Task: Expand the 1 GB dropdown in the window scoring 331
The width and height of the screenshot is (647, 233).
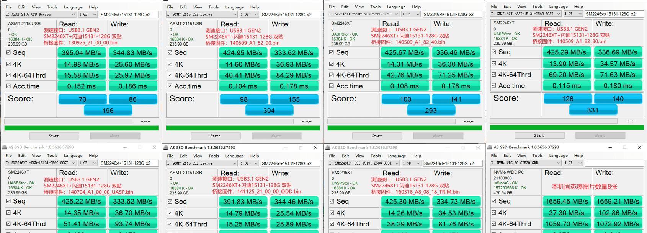Action: tap(573, 14)
